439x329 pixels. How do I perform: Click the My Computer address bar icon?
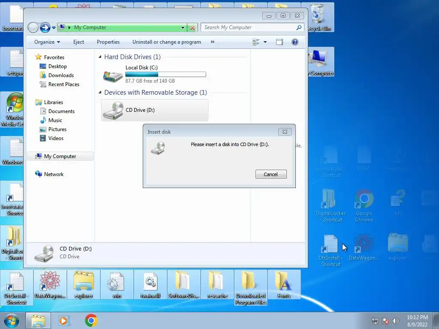(62, 27)
